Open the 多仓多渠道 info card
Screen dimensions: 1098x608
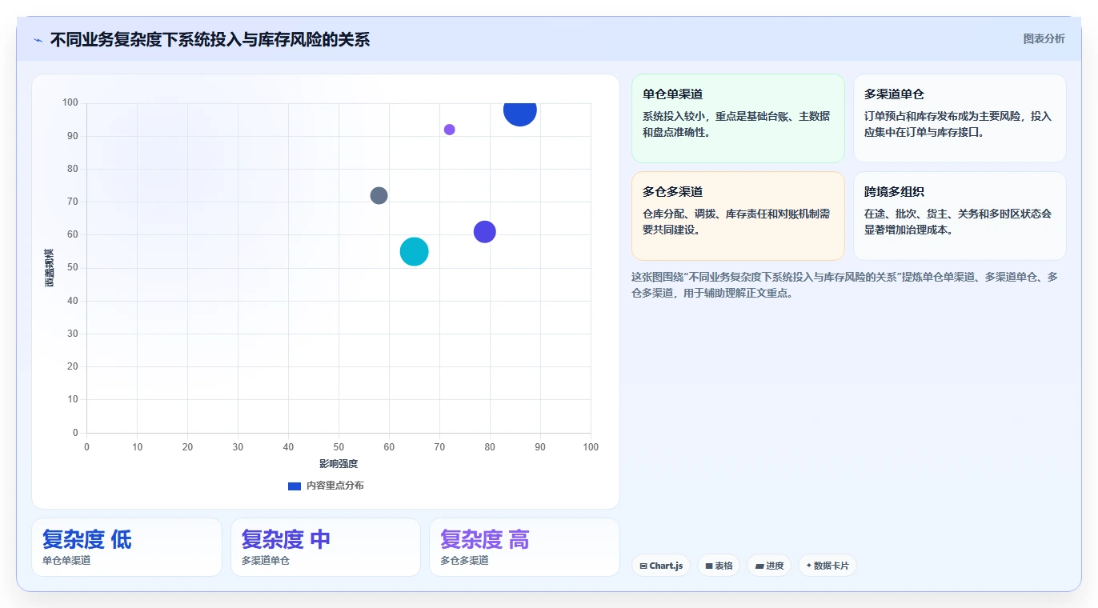[x=738, y=216]
